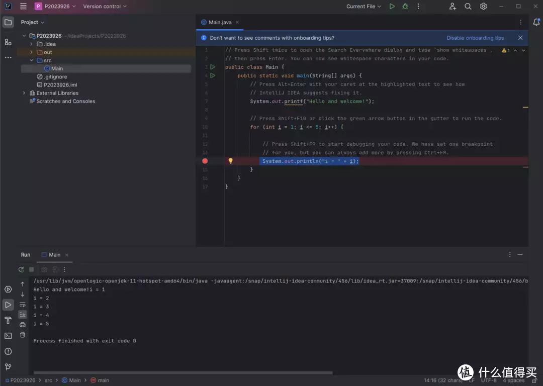
Task: Rerun Main using the console rerun icon
Action: click(21, 269)
